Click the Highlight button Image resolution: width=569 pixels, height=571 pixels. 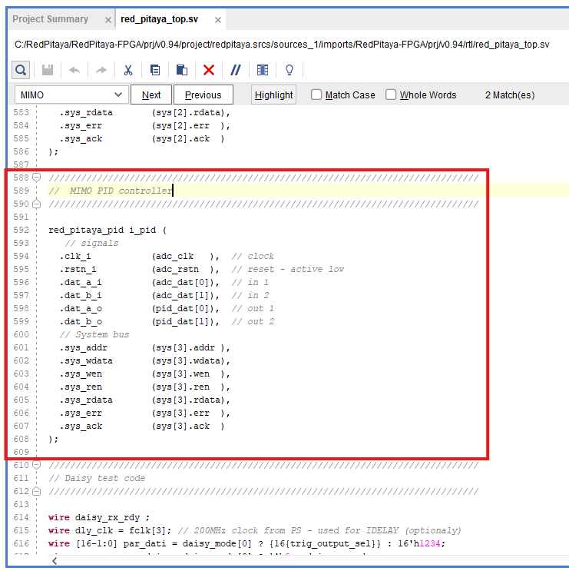[273, 95]
